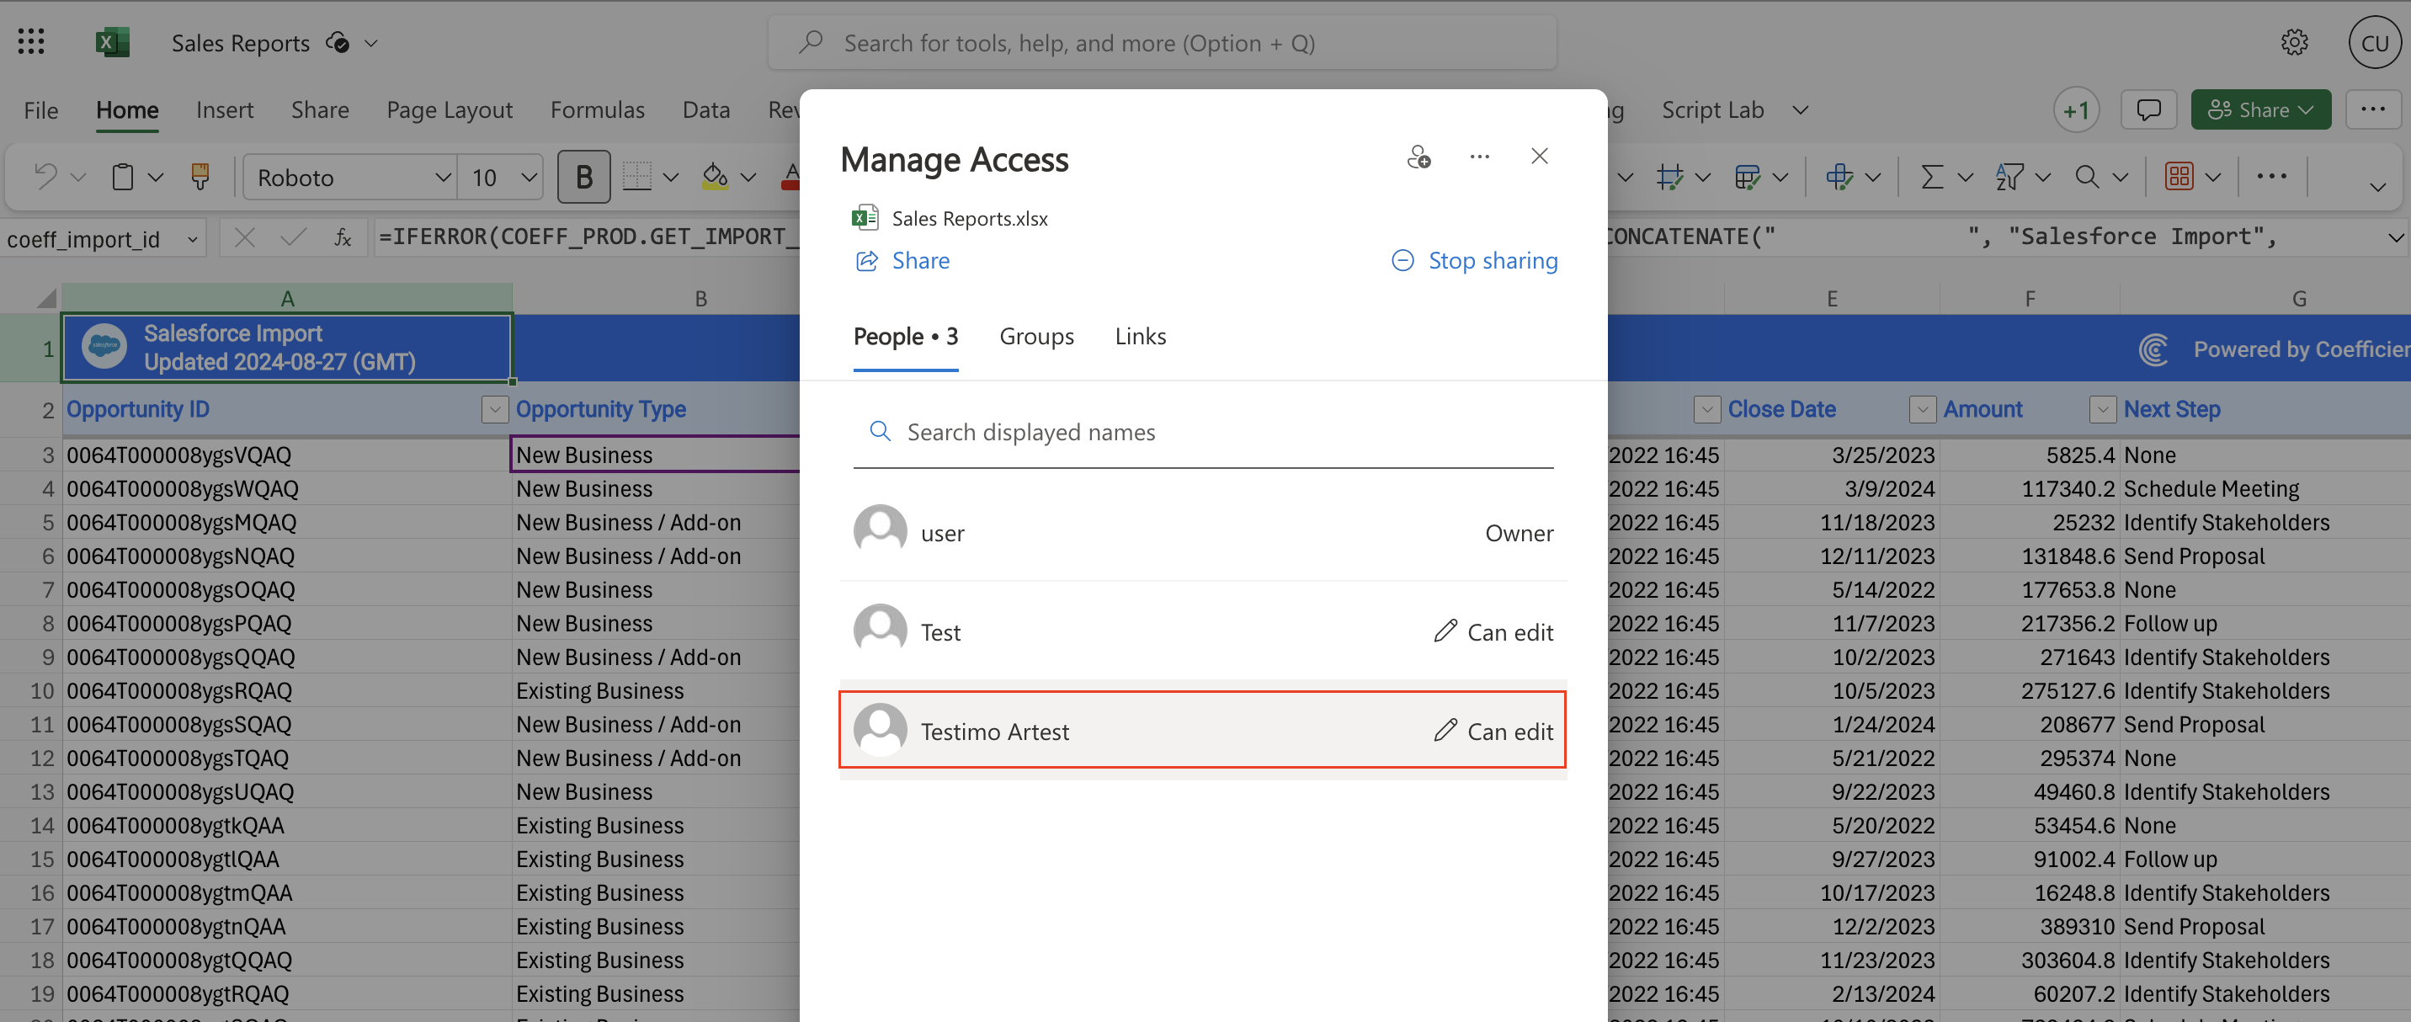This screenshot has width=2411, height=1022.
Task: Close the Manage Access dialog
Action: [1539, 157]
